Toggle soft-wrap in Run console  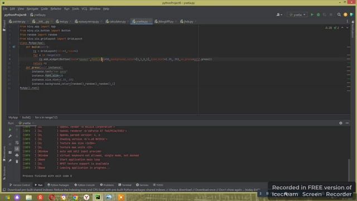tap(17, 143)
